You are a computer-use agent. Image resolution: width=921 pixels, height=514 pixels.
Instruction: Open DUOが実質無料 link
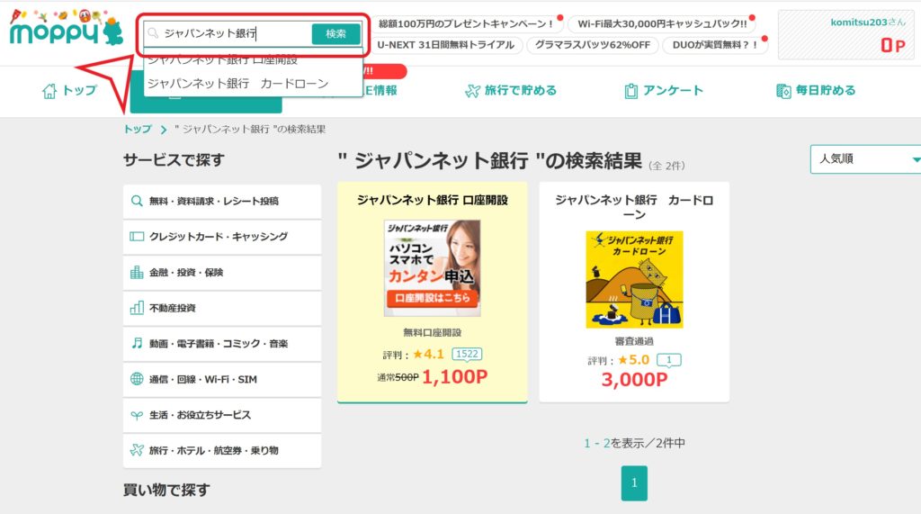coord(714,45)
